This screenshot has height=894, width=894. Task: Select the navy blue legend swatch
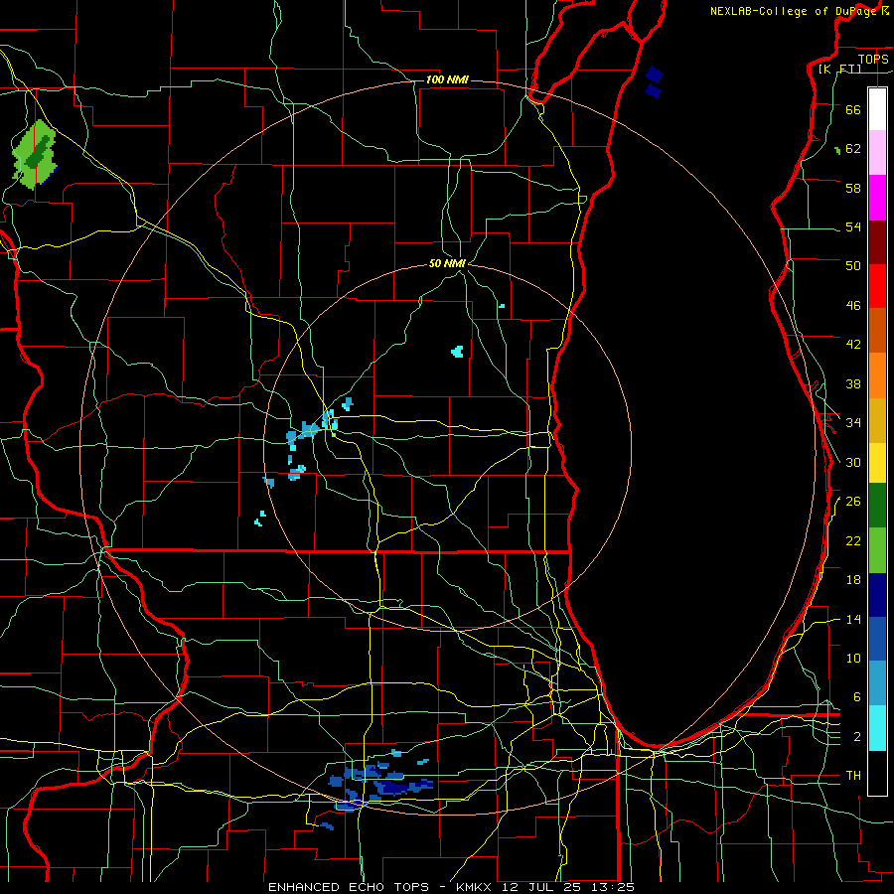pyautogui.click(x=877, y=595)
